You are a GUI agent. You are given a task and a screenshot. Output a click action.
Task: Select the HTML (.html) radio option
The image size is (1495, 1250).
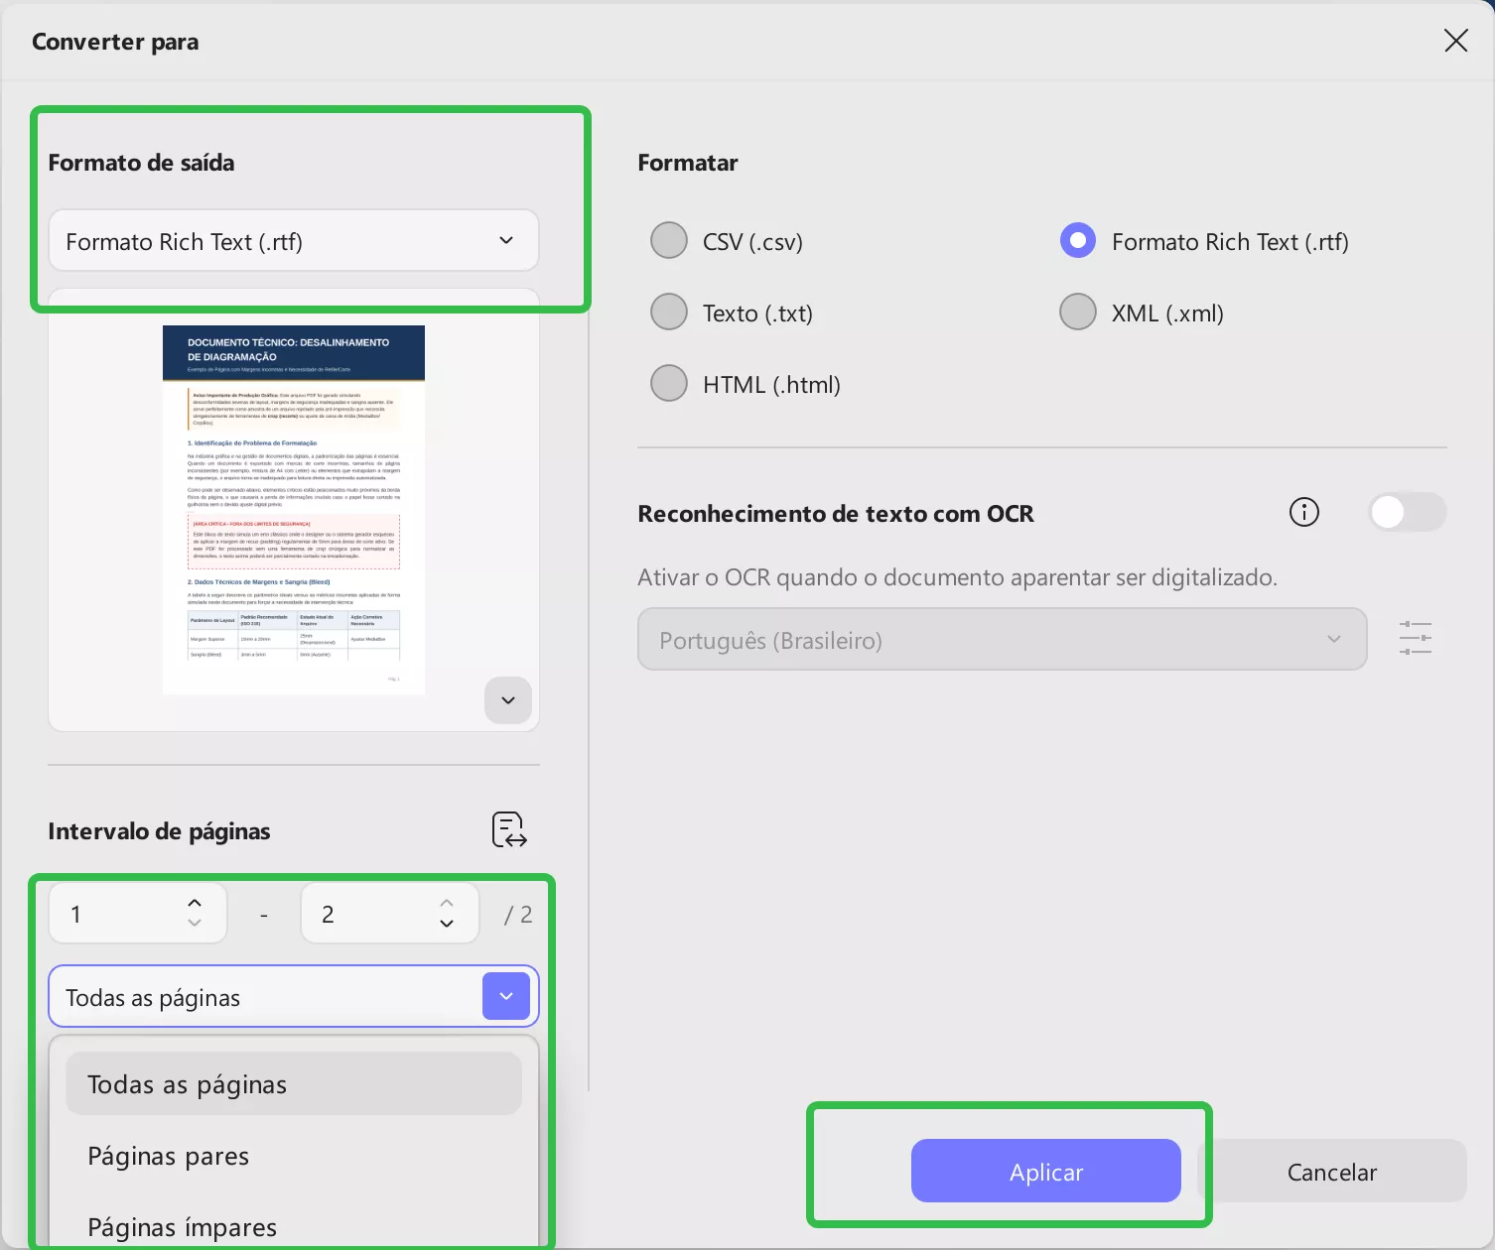tap(669, 383)
